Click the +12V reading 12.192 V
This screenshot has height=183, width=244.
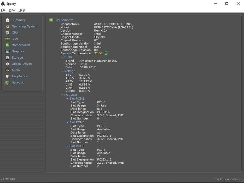pos(85,81)
